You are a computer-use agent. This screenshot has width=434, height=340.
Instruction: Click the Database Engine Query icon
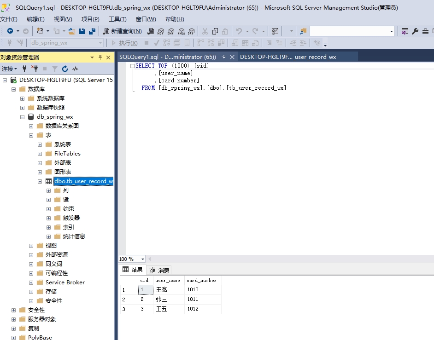tap(151, 31)
